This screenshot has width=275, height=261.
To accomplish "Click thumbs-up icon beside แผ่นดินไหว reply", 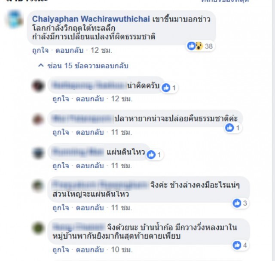I will [151, 155].
